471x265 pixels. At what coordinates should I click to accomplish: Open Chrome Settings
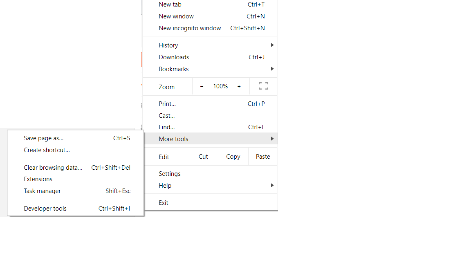170,173
